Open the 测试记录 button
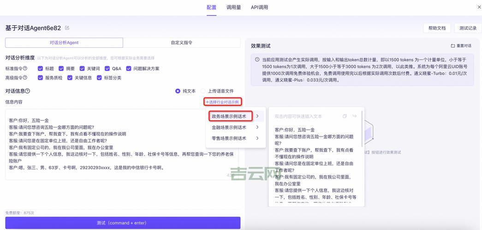Image resolution: width=482 pixels, height=230 pixels. click(468, 28)
